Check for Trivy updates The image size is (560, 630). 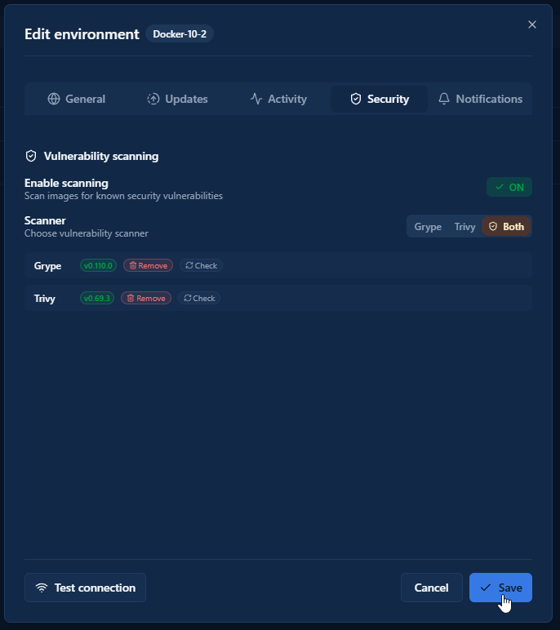[x=199, y=298]
